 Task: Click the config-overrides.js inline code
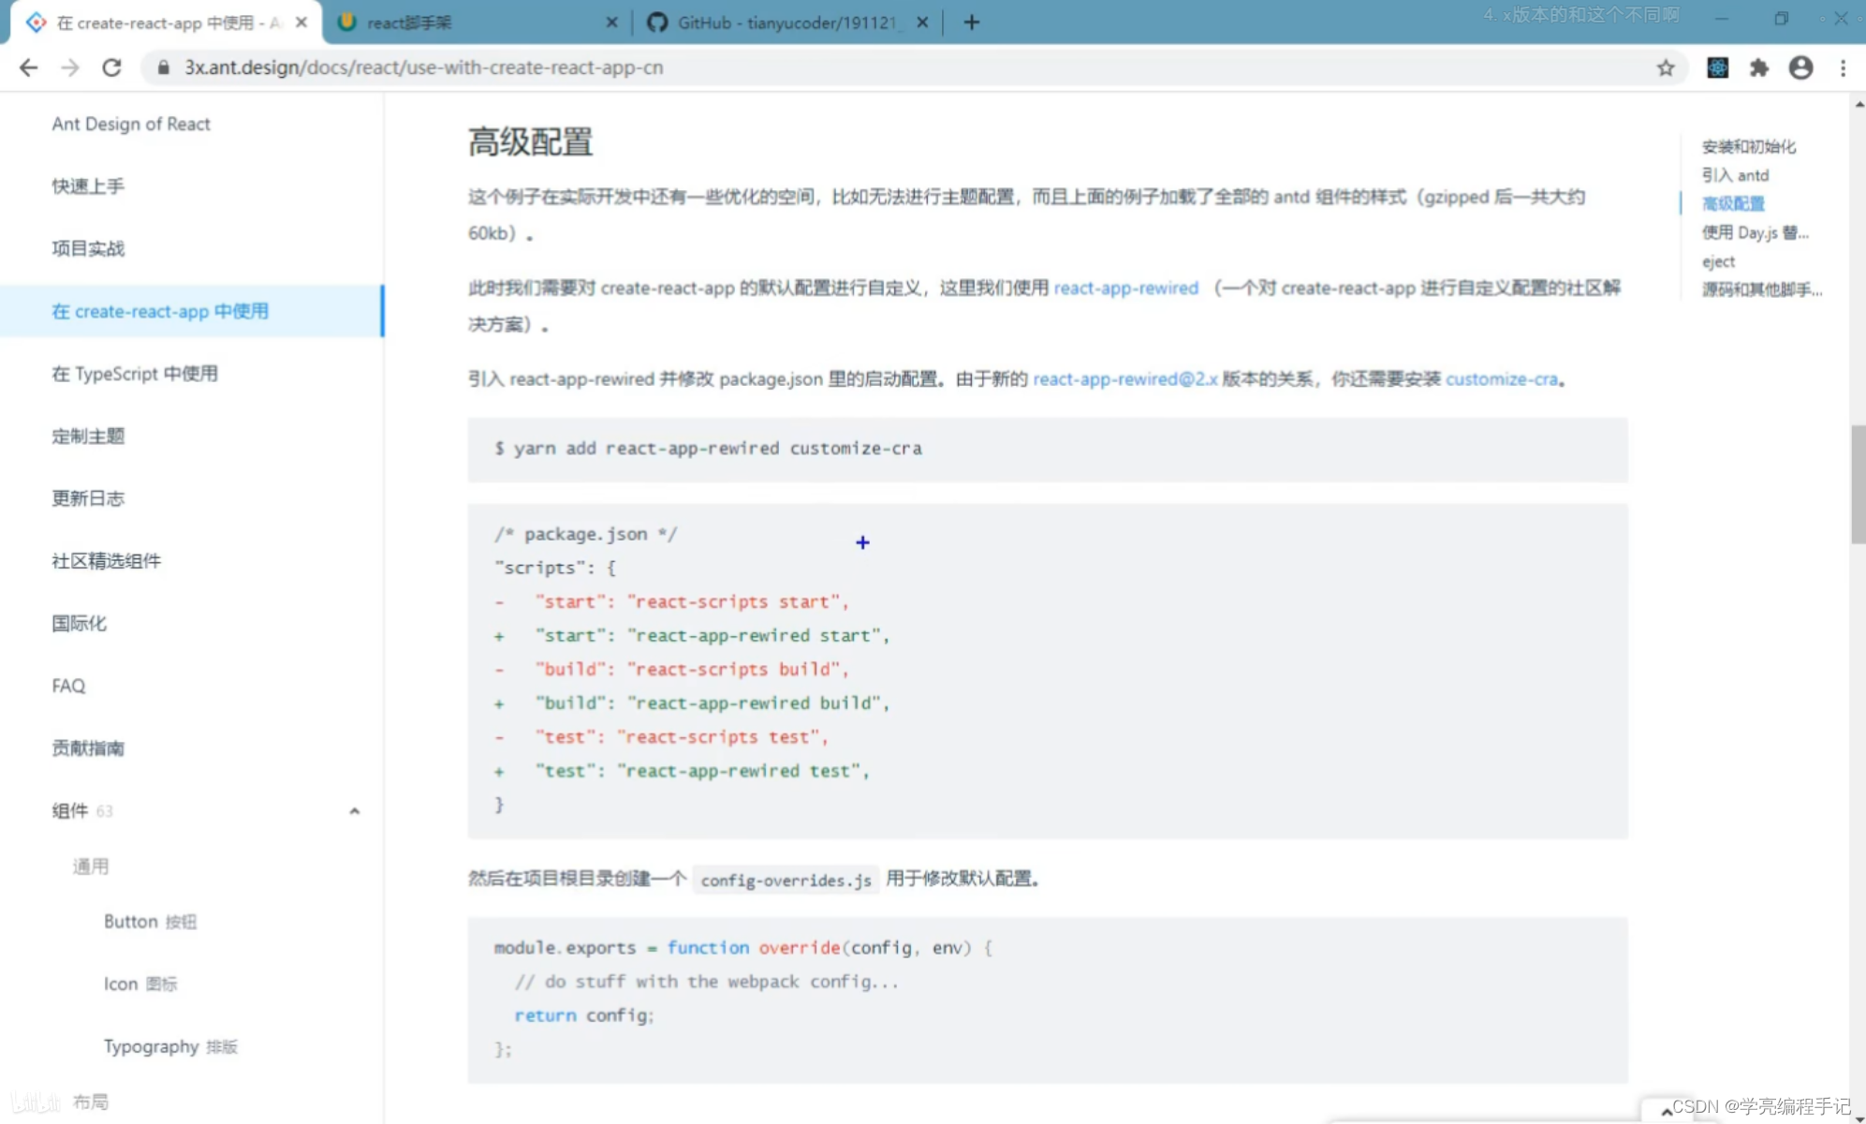[786, 880]
